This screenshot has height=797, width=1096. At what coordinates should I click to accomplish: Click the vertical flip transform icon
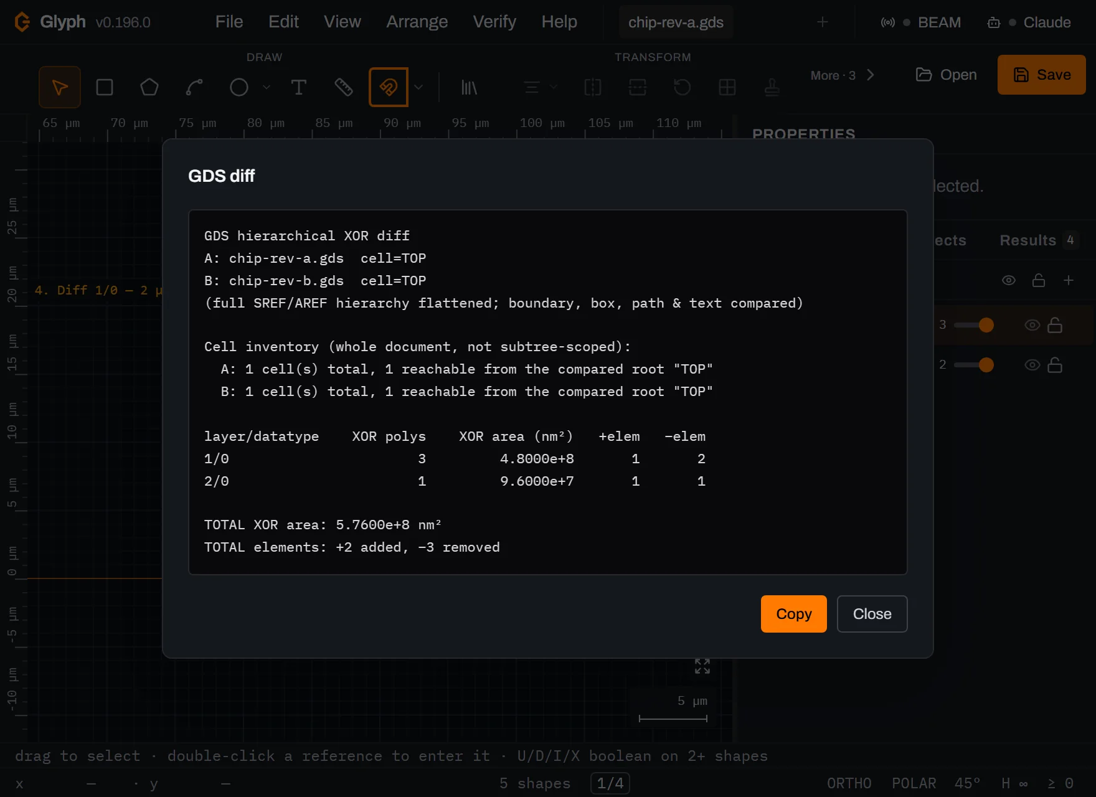(638, 87)
